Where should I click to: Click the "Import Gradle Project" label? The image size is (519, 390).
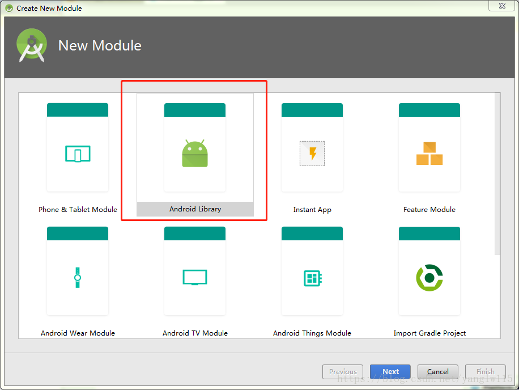pos(429,333)
